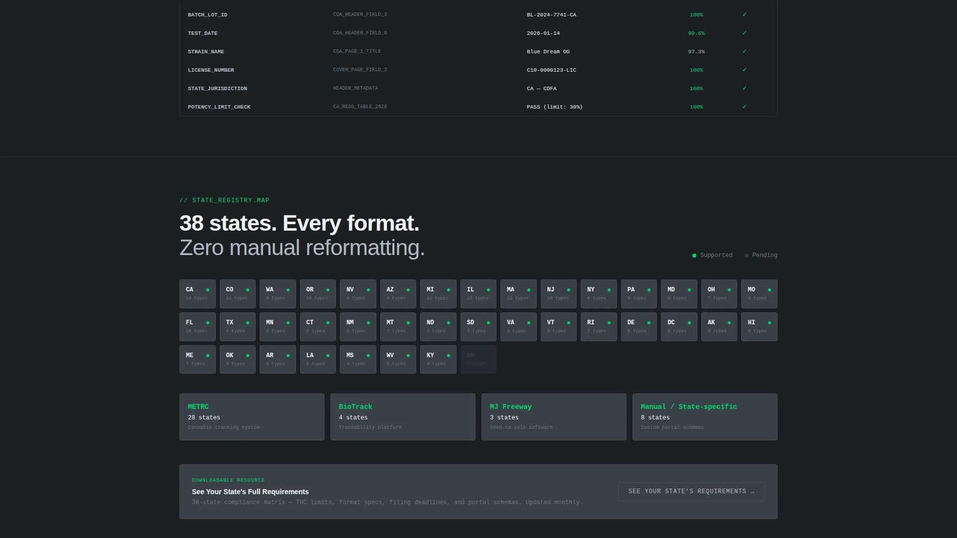
Task: Select the DE state tile
Action: pyautogui.click(x=639, y=327)
